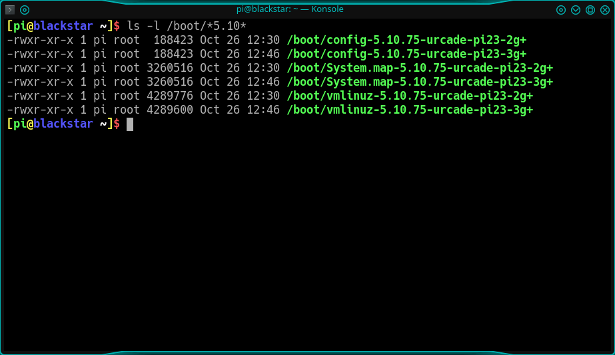Click the circle-dot icon left of minimize
Image resolution: width=615 pixels, height=355 pixels.
561,10
